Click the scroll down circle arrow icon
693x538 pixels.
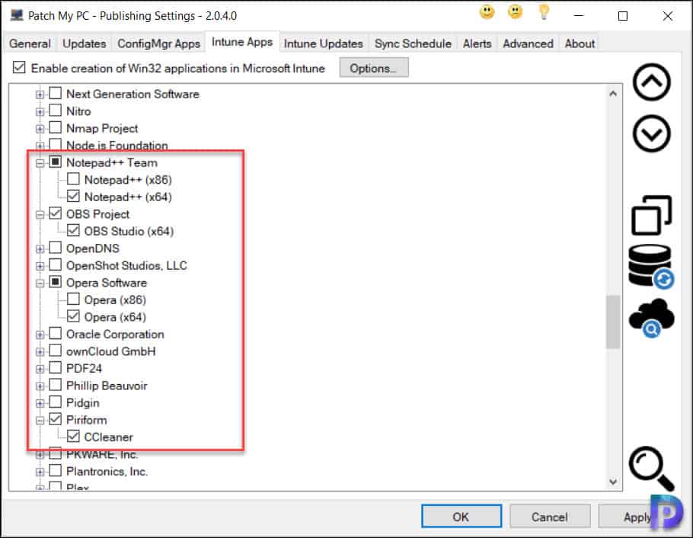pyautogui.click(x=651, y=133)
